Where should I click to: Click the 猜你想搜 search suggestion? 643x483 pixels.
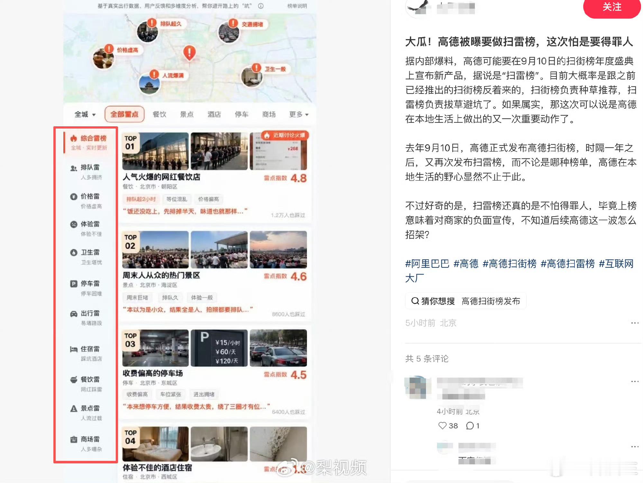pyautogui.click(x=466, y=301)
